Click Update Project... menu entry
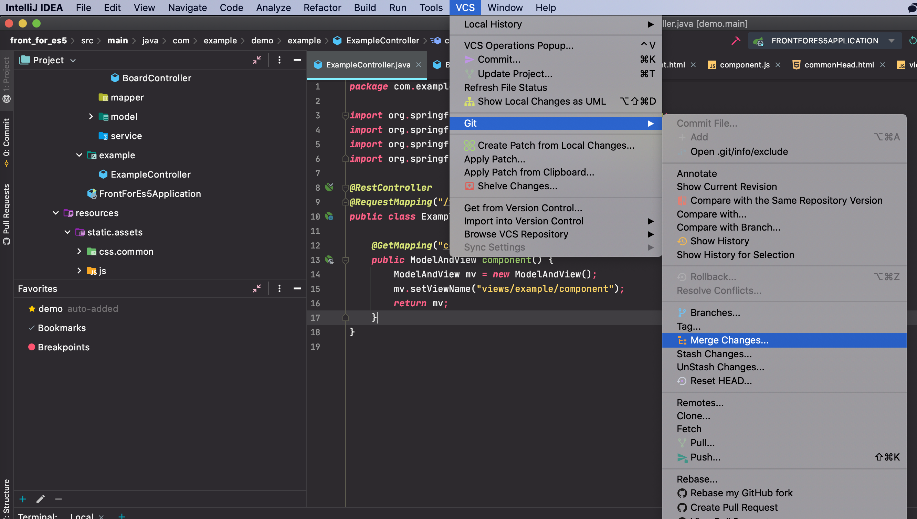 pos(556,73)
